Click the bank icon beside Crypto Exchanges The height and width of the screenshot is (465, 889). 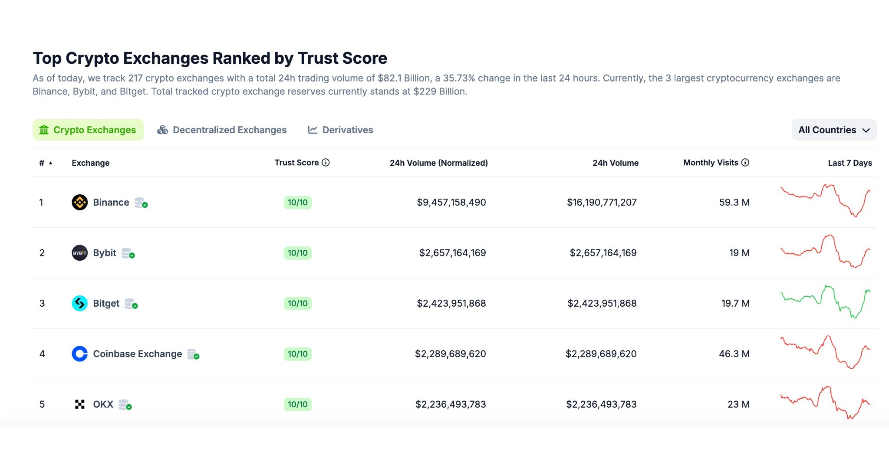tap(44, 130)
